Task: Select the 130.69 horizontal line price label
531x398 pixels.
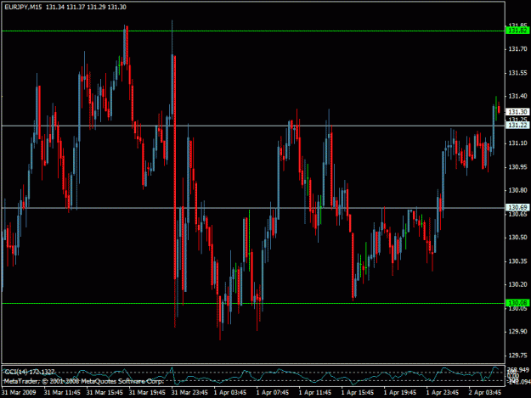Action: (x=517, y=207)
